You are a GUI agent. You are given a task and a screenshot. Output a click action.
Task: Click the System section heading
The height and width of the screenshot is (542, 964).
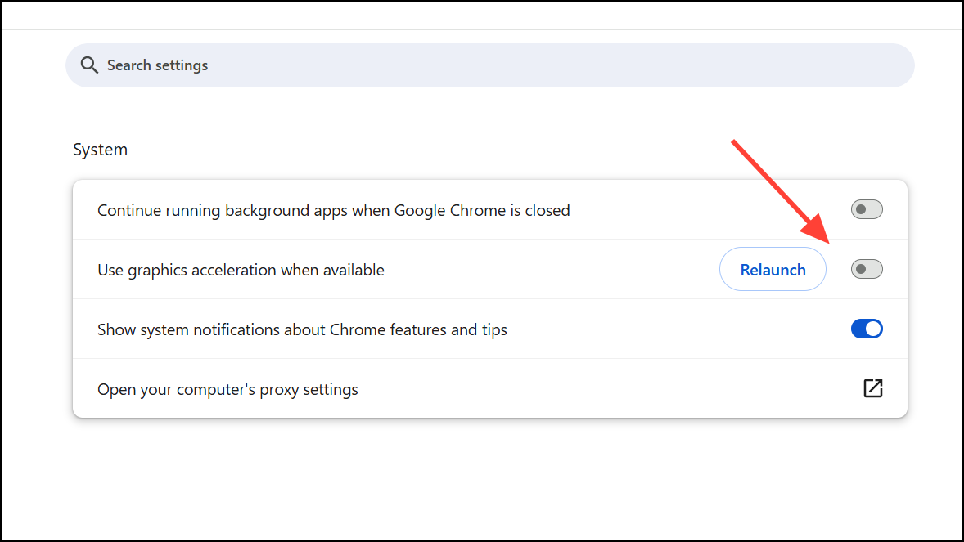tap(100, 149)
